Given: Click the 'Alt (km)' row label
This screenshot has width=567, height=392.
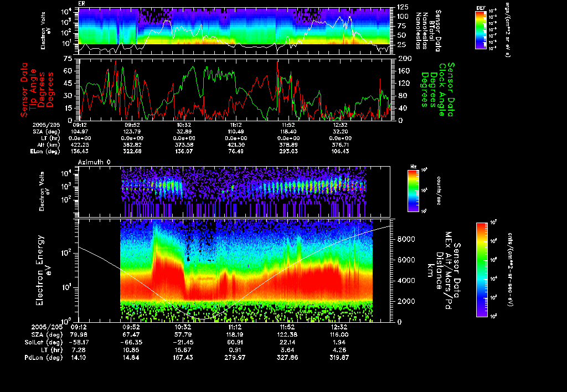Looking at the screenshot, I should pos(49,145).
